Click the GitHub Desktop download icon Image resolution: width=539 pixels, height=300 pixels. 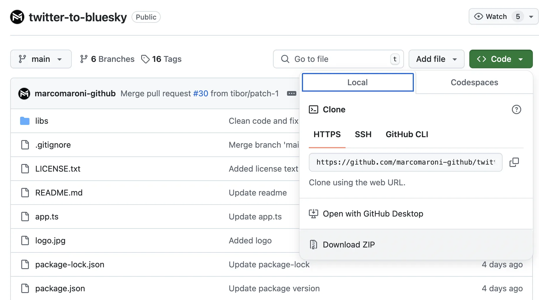pyautogui.click(x=314, y=214)
